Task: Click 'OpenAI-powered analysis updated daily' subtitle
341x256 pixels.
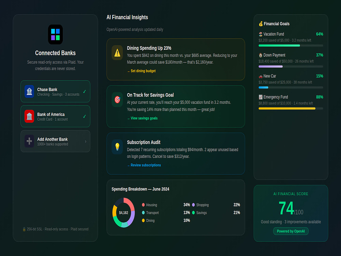Action: pos(135,30)
